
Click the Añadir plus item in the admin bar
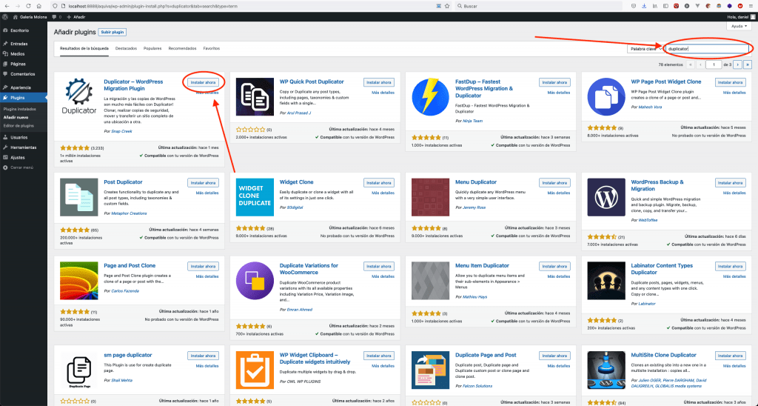pyautogui.click(x=76, y=16)
